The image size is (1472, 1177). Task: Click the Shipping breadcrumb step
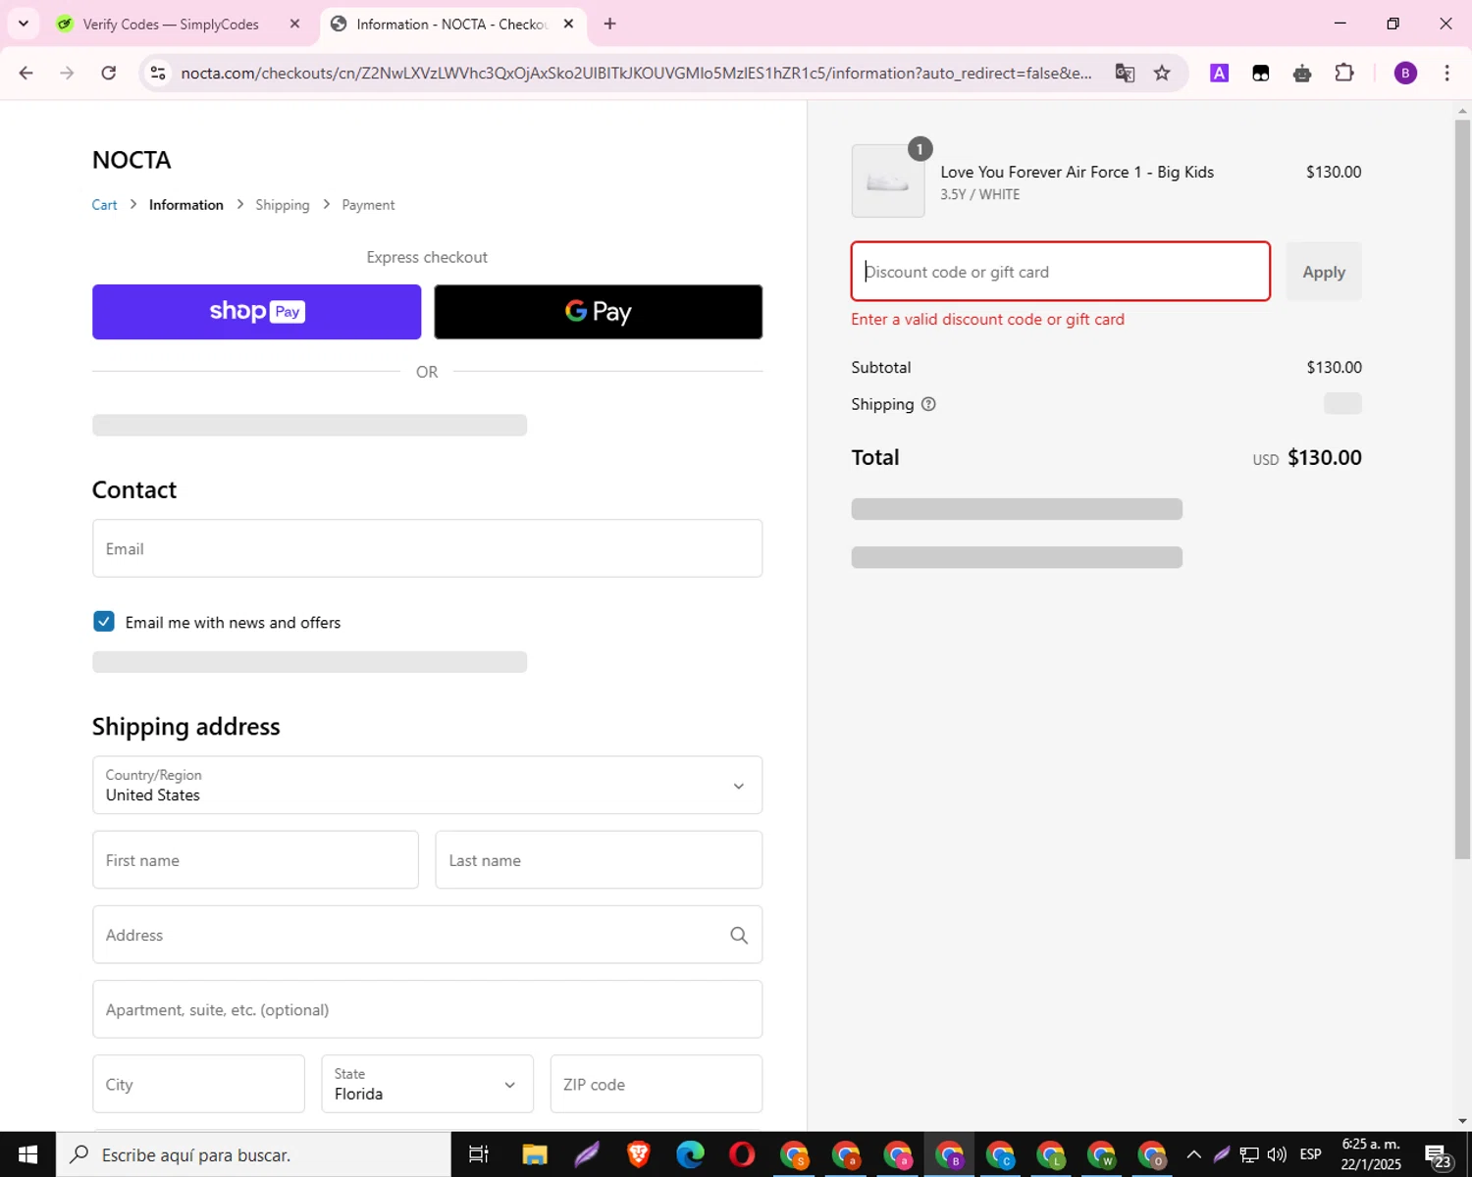(283, 205)
